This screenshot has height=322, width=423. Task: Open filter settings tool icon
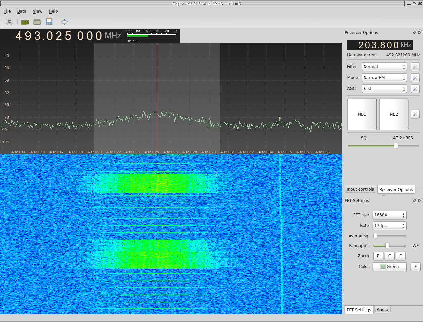pyautogui.click(x=415, y=67)
